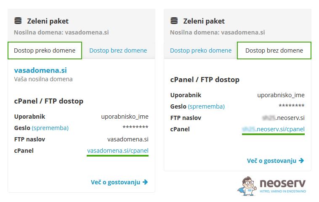Viewport: 319px width, 202px height.
Task: Switch to left card's Dostop brez domene tab
Action: click(118, 50)
